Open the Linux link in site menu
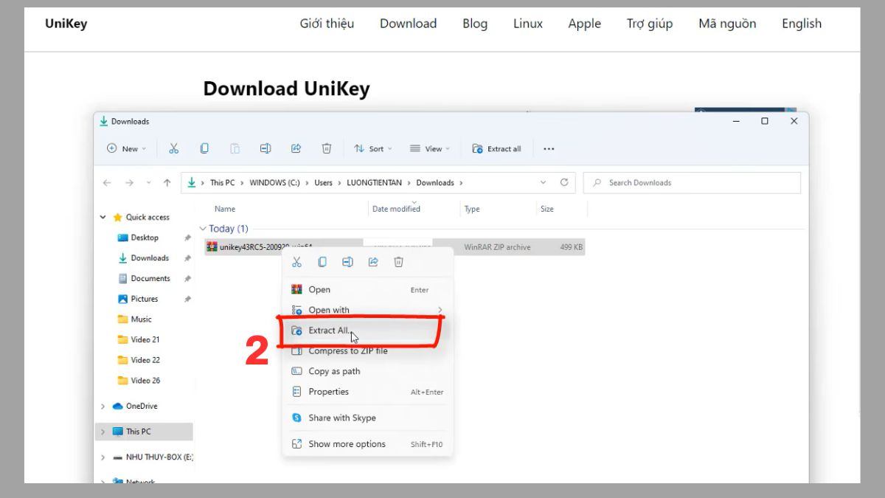 point(528,24)
